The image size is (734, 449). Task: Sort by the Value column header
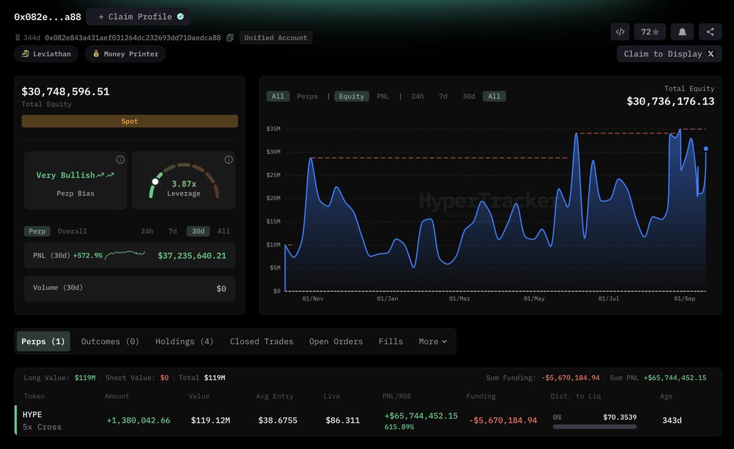point(199,396)
